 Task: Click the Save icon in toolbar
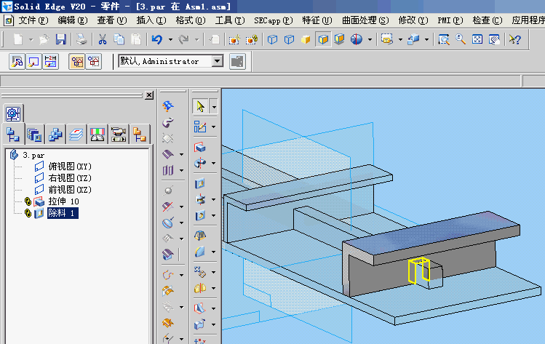(61, 39)
